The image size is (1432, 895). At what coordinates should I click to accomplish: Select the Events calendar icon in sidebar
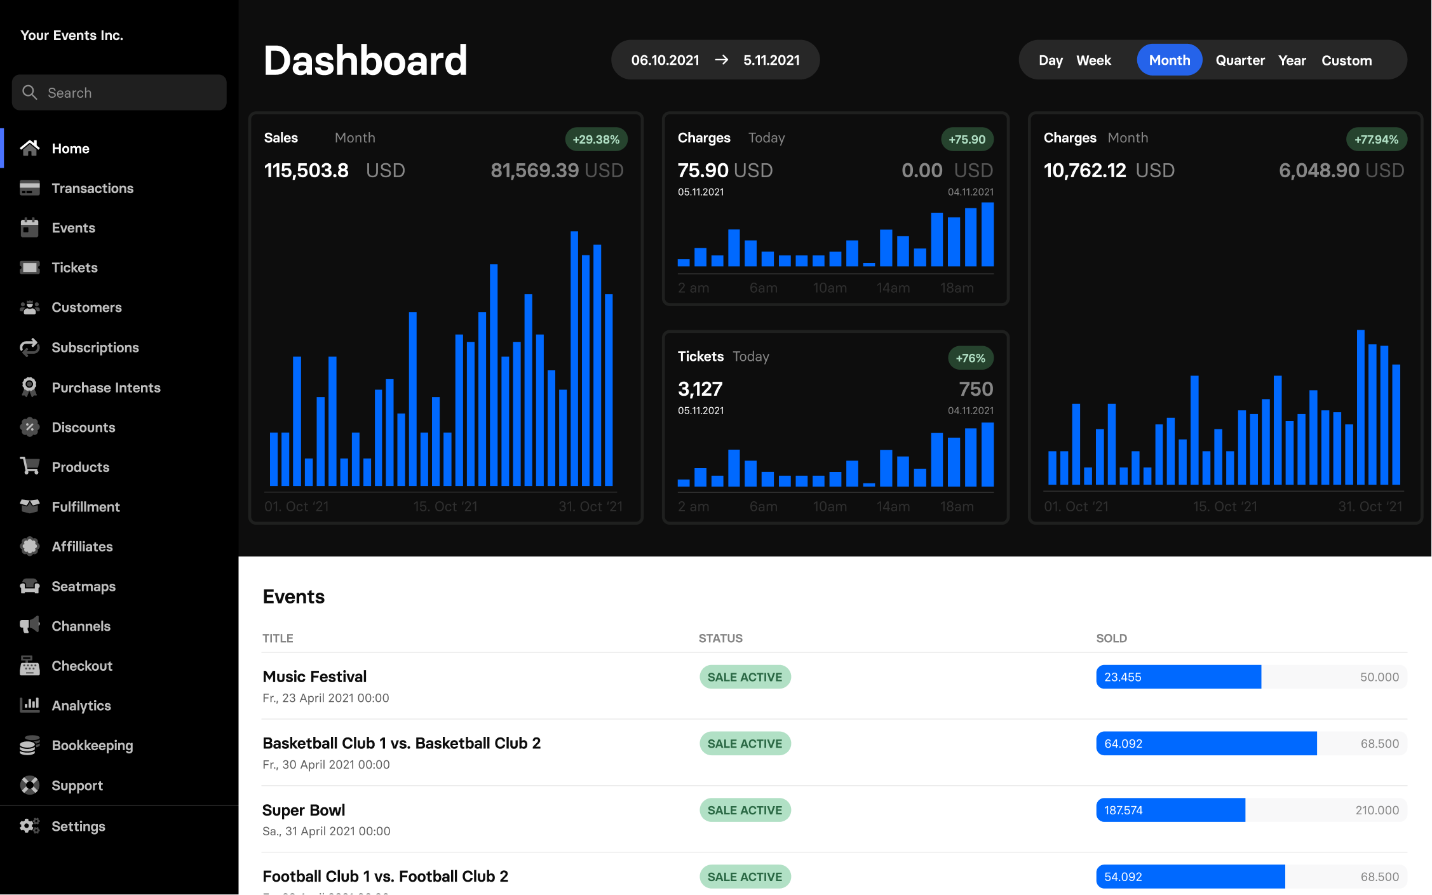pyautogui.click(x=30, y=227)
